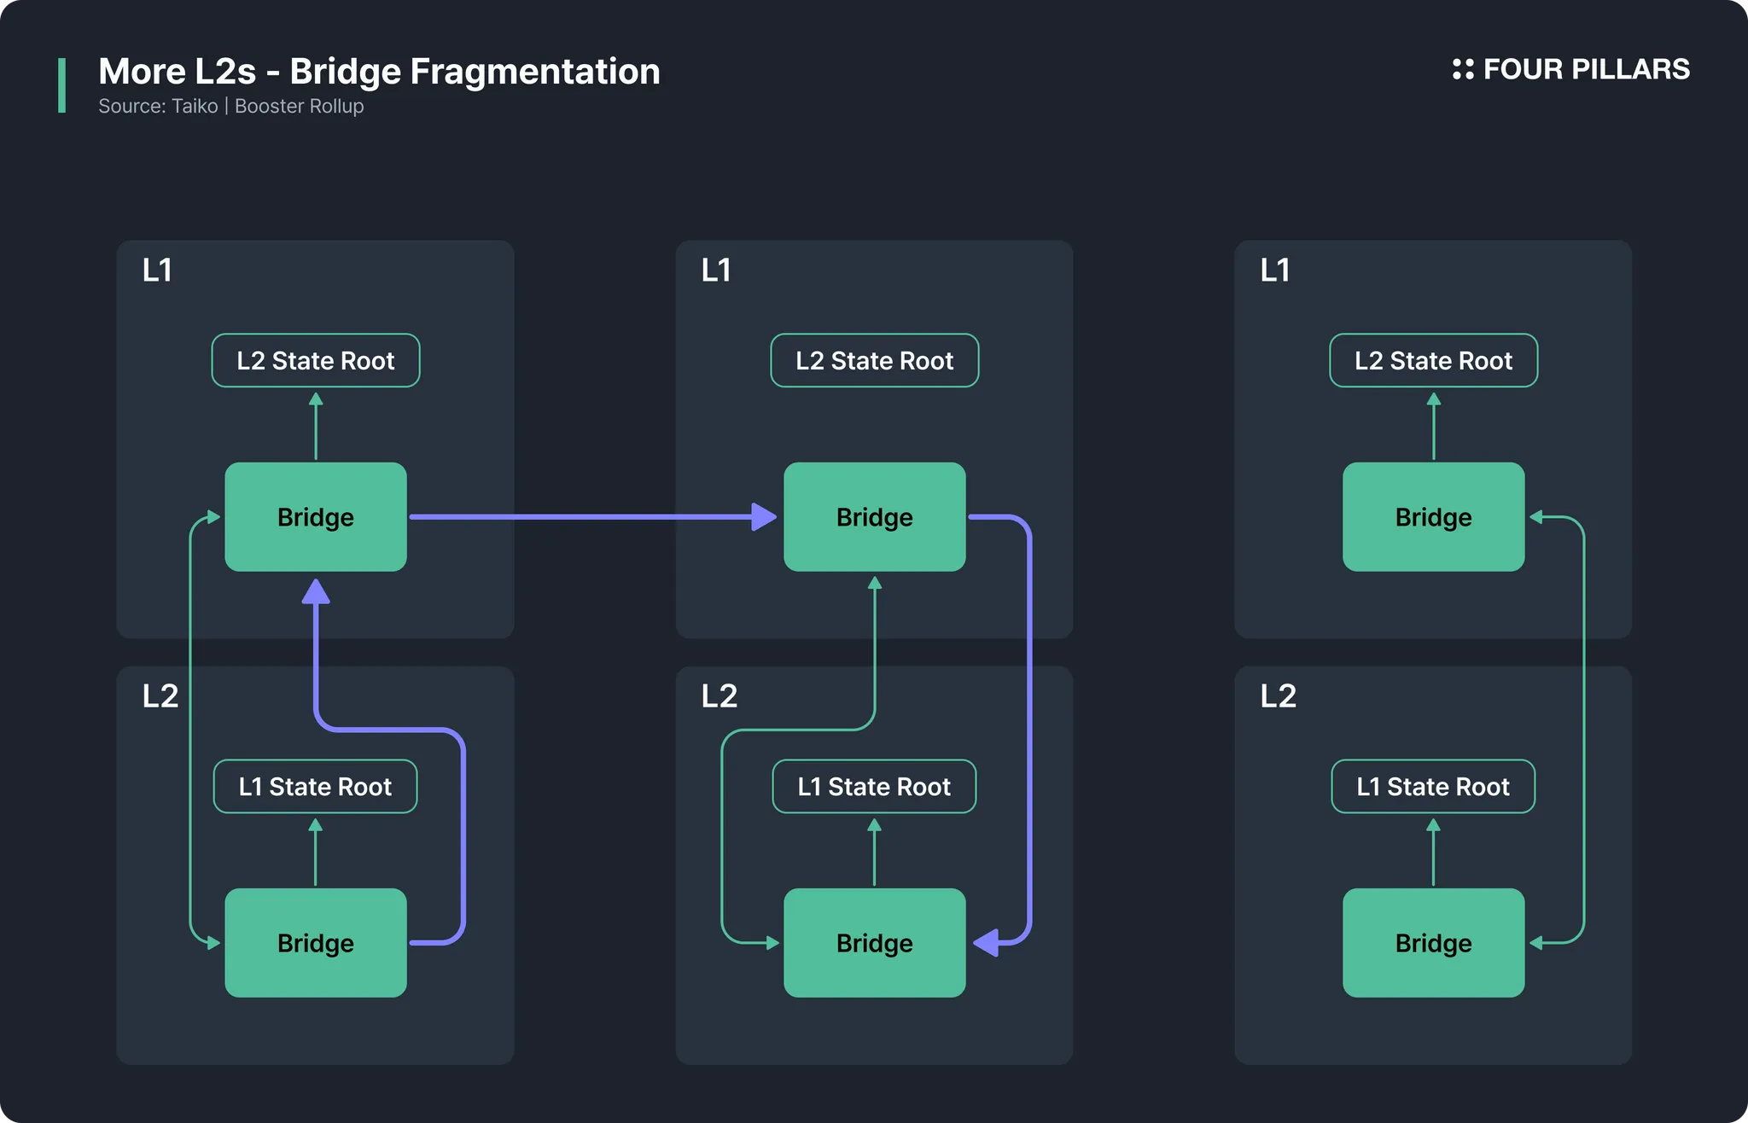Select the L2 State Root box in right L1
Image resolution: width=1748 pixels, height=1123 pixels.
tap(1434, 360)
